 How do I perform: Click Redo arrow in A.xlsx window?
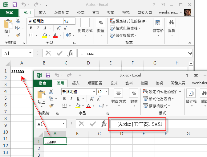click(x=36, y=5)
